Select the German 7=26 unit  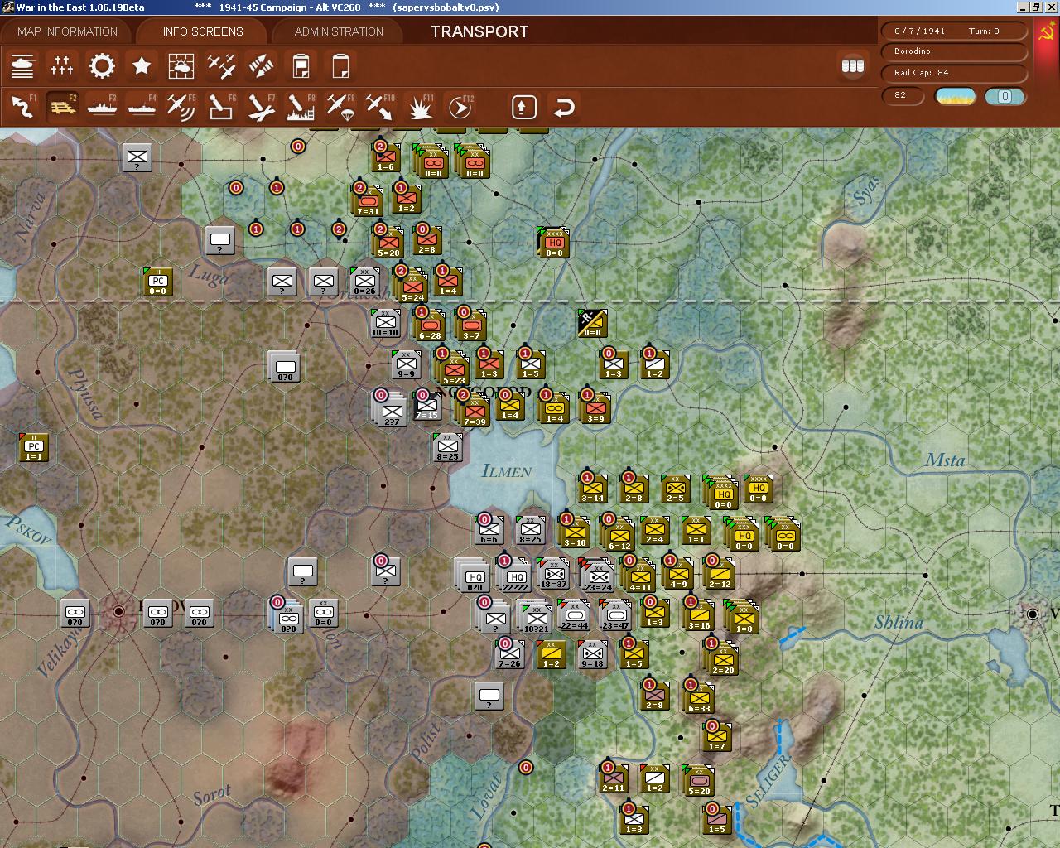[x=509, y=655]
